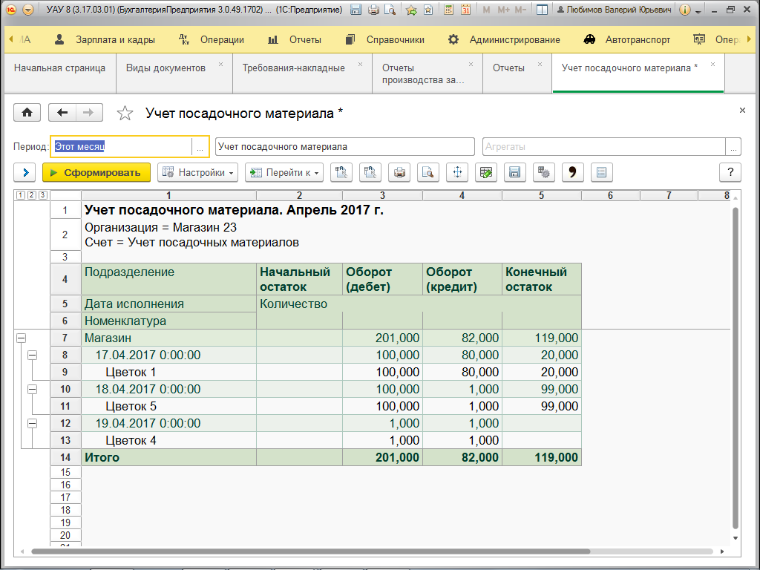Add the page to favorites via green star icon
The width and height of the screenshot is (760, 570).
[x=411, y=10]
